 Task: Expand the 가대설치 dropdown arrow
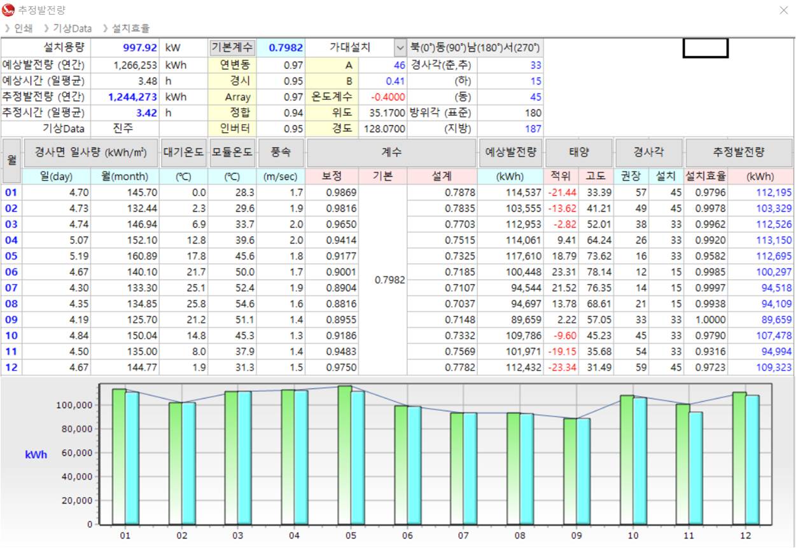400,48
